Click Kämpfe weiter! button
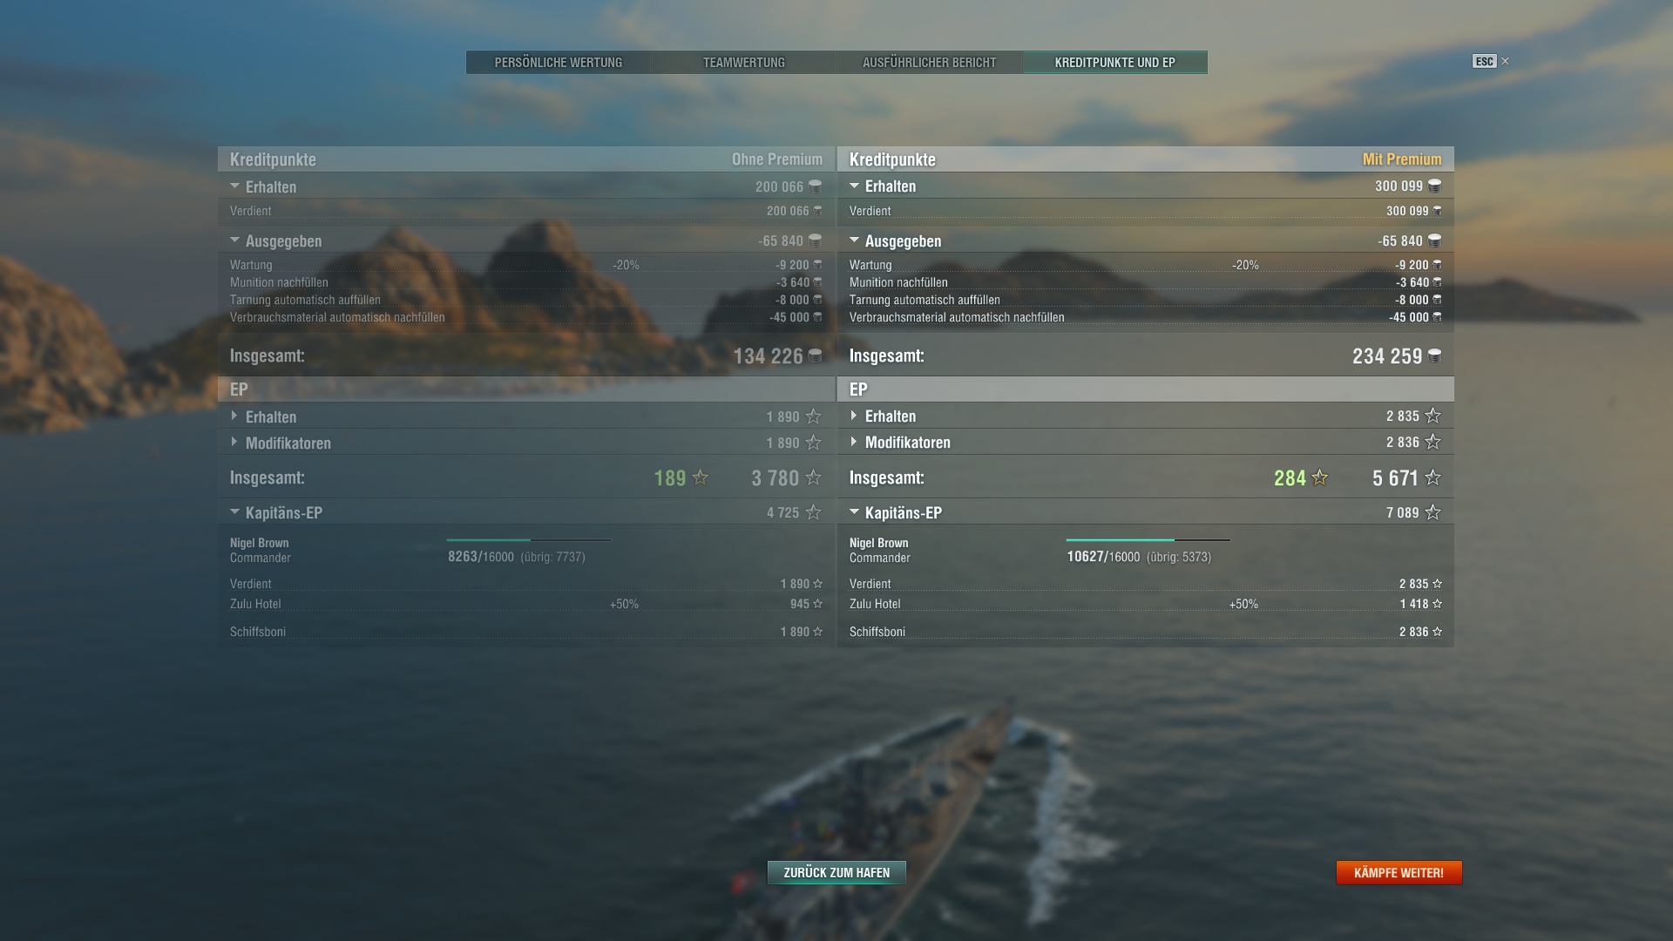 click(1399, 872)
